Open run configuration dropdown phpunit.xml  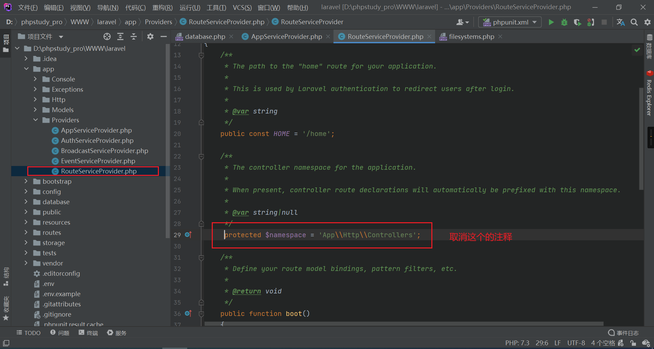[x=510, y=22]
